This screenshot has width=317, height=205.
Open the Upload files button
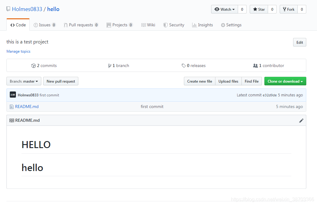229,81
